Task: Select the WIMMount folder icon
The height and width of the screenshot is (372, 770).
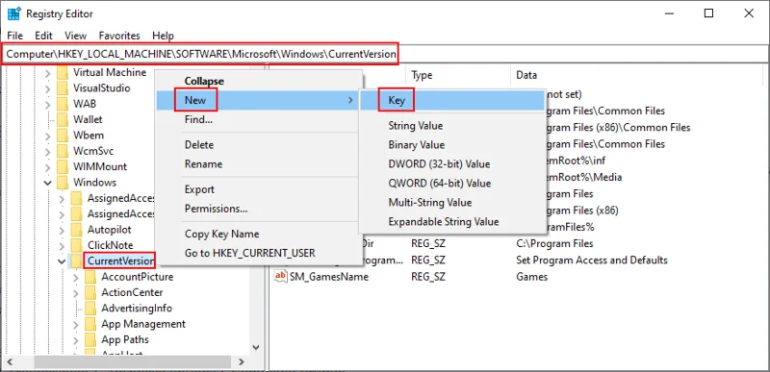Action: 62,166
